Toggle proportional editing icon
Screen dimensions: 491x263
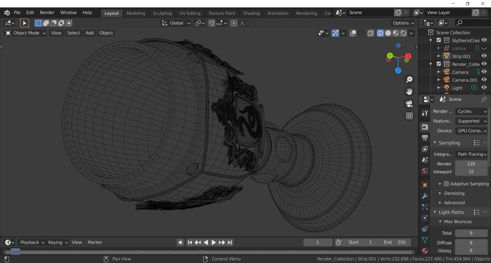point(234,23)
